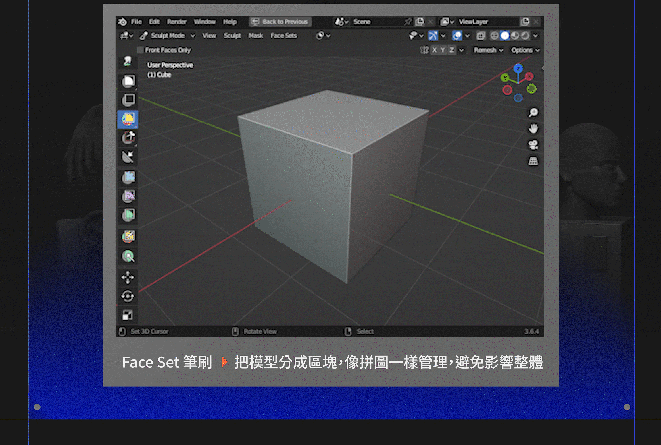The image size is (661, 445).
Task: Toggle X axis symmetry
Action: [435, 50]
